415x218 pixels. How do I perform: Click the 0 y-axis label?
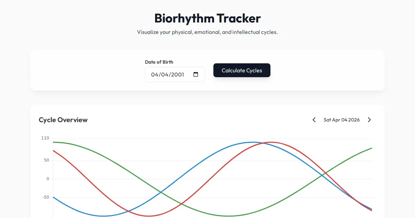pyautogui.click(x=48, y=179)
